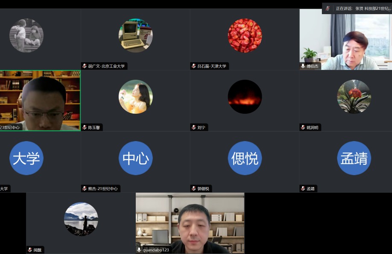
Task: Click muted mic icon next to 陈玉馨
Action: click(85, 127)
